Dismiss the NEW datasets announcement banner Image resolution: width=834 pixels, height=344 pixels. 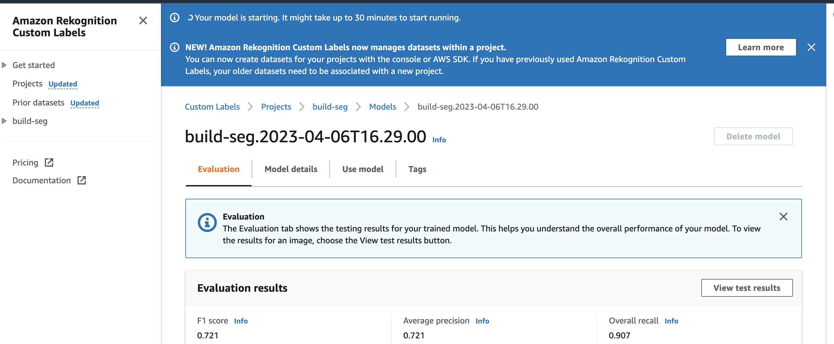pyautogui.click(x=811, y=47)
